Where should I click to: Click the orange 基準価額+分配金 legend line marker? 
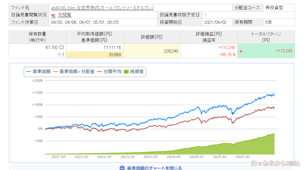(56, 71)
